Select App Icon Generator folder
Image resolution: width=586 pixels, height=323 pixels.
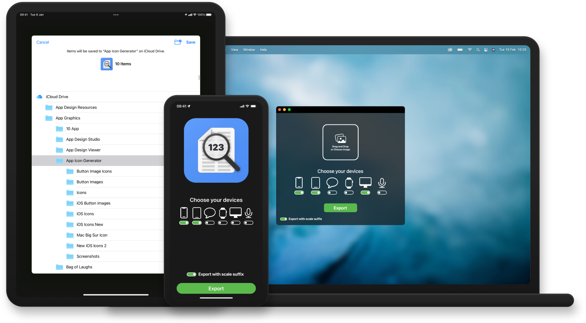coord(84,160)
